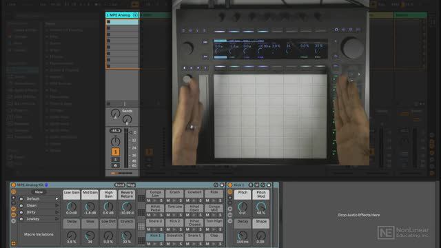Toggle the Kick 1 device activator
This screenshot has height=248, width=441.
(230, 185)
